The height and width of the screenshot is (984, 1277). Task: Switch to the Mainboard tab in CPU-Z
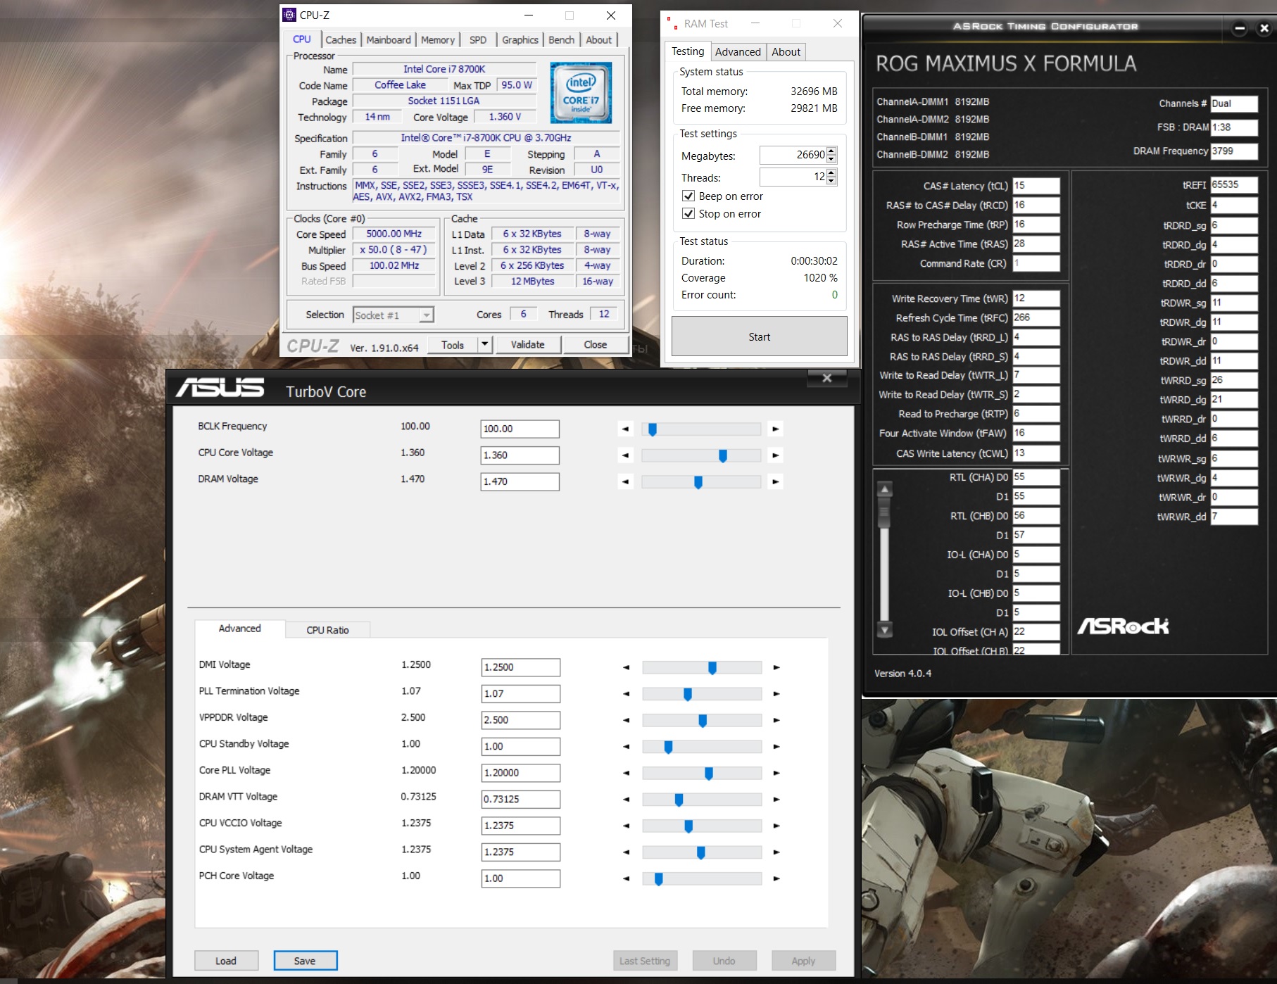click(x=389, y=40)
